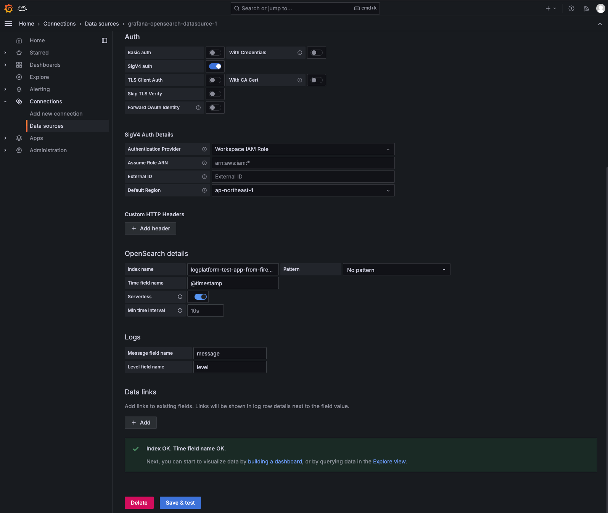
Task: Click the Save & test button
Action: click(180, 503)
